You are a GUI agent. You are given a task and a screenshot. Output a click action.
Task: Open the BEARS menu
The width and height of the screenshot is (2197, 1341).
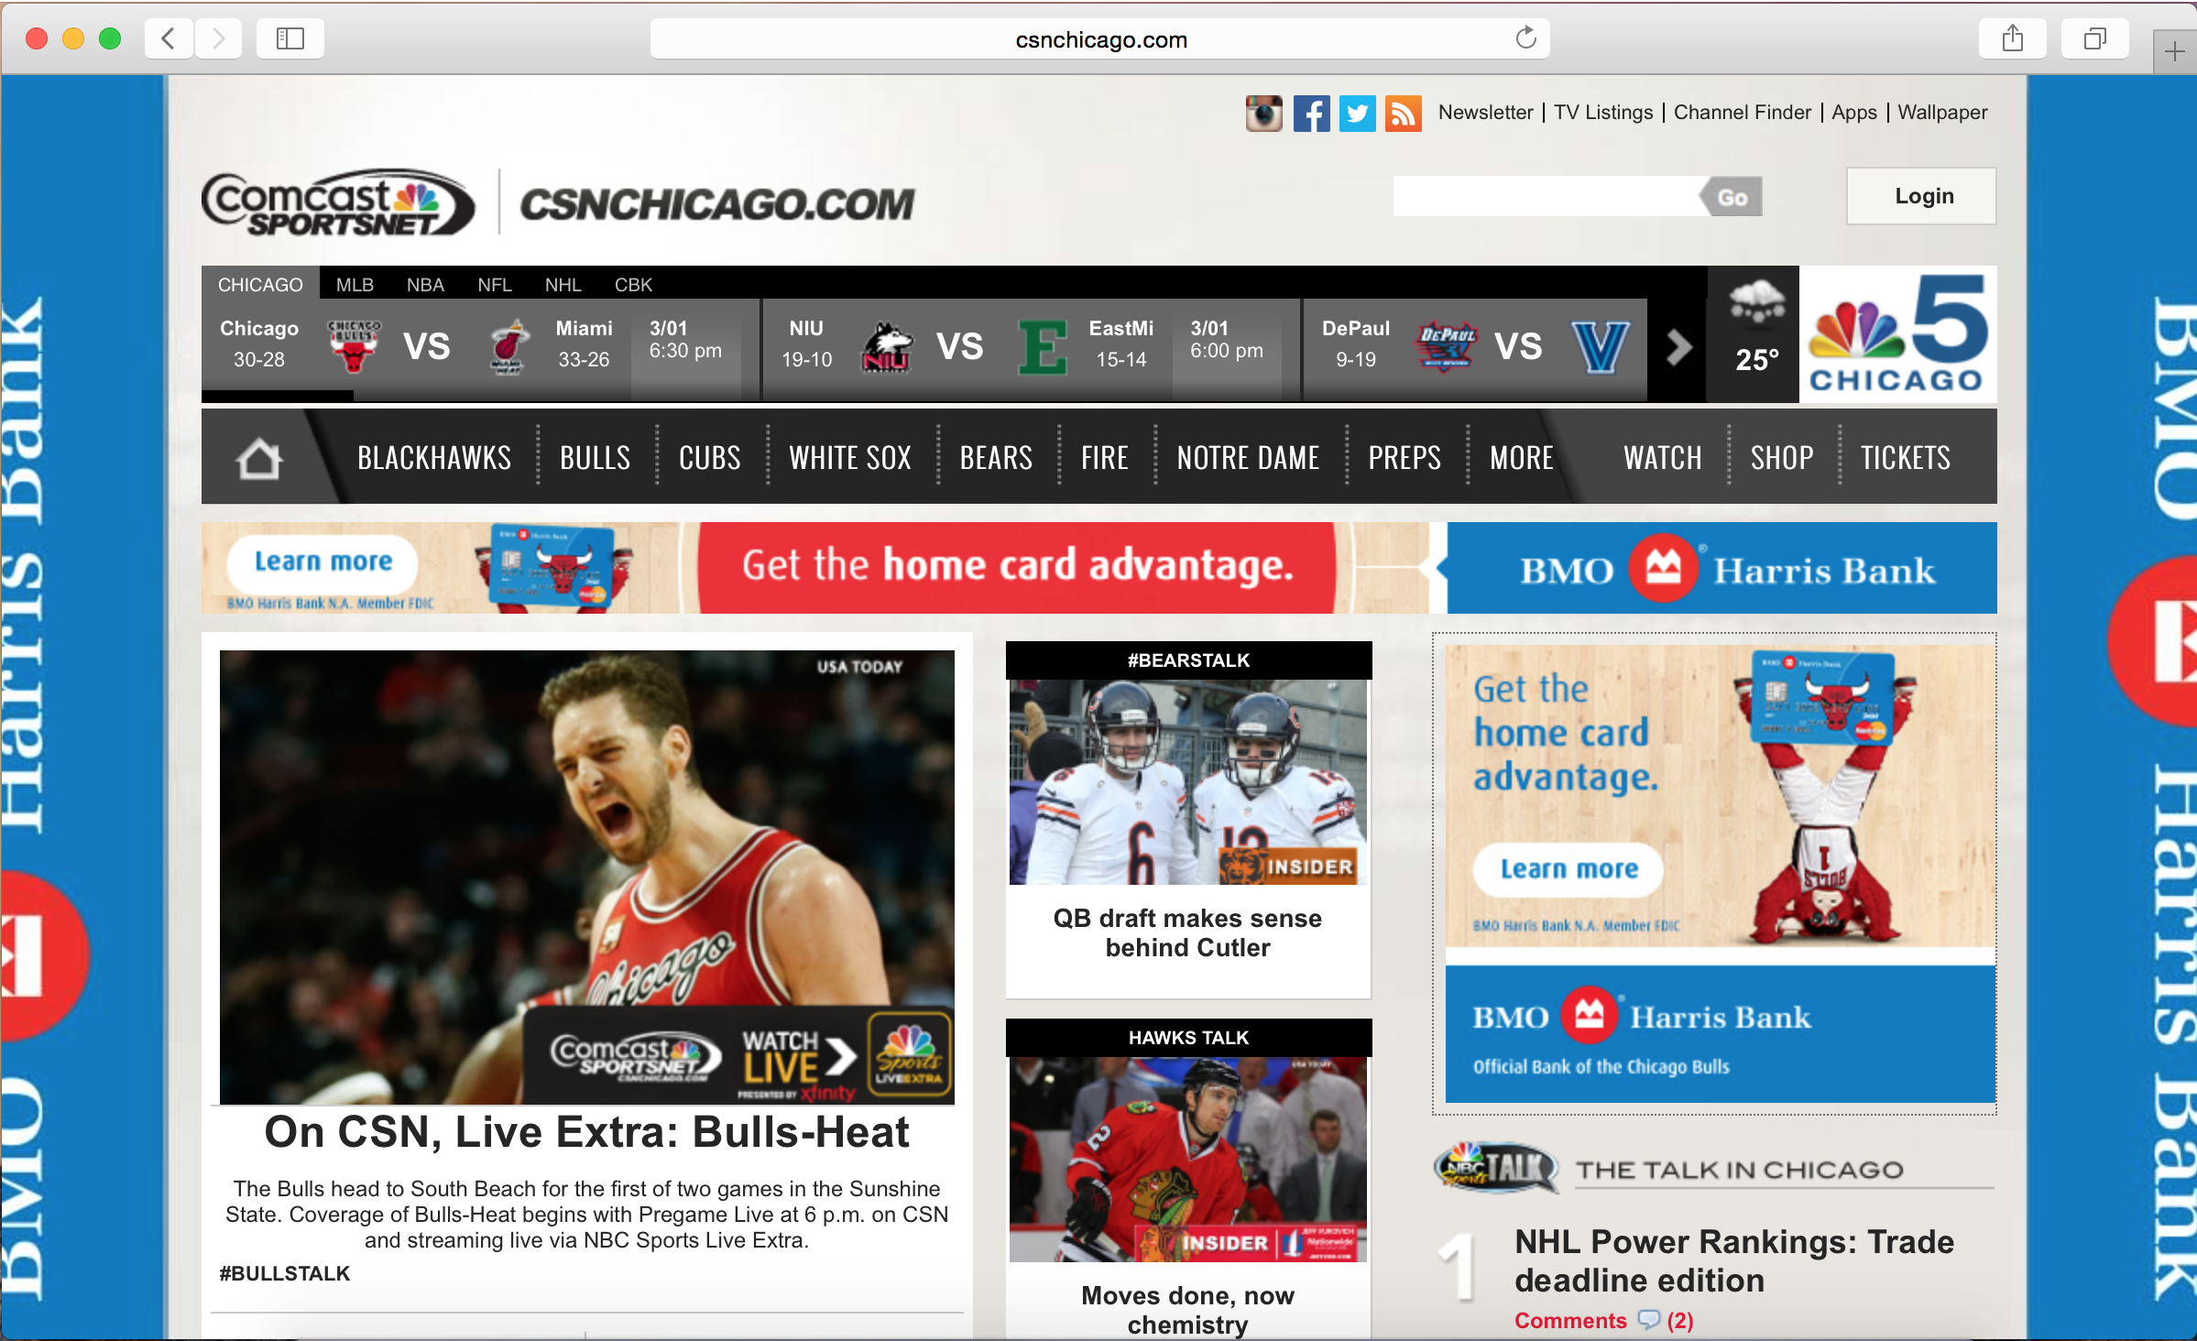996,457
